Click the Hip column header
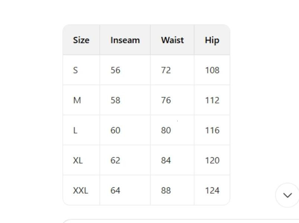 (x=211, y=40)
